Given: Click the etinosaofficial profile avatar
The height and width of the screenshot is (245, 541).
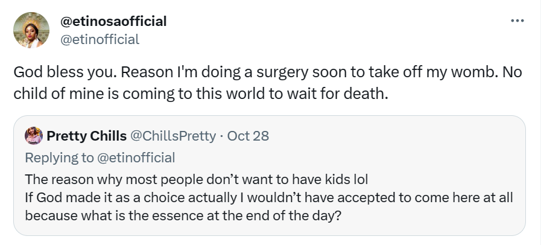Looking at the screenshot, I should pos(31,30).
